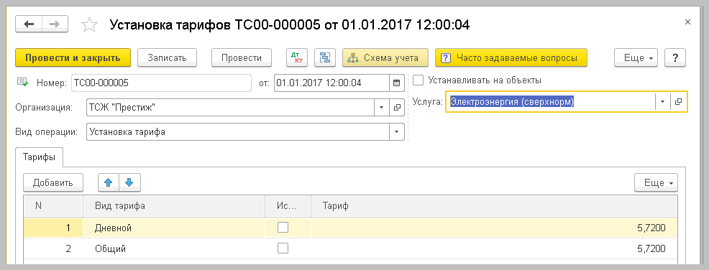Image resolution: width=709 pixels, height=270 pixels.
Task: Go forward with the right arrow button
Action: point(55,24)
